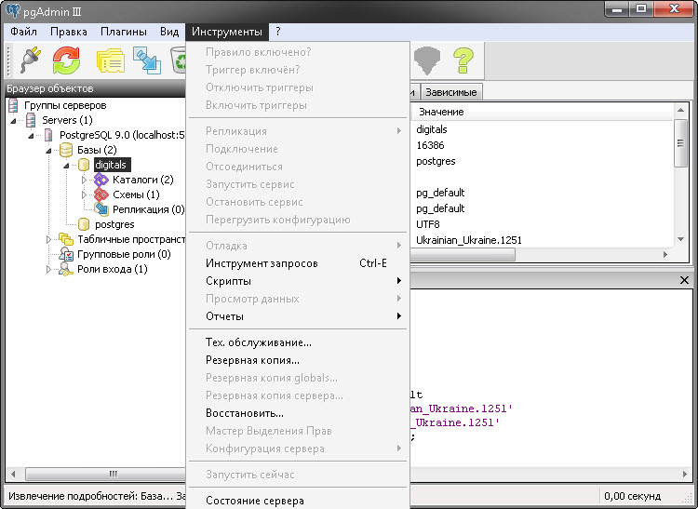Click properties pane scroll up arrow
Viewport: 698px width, 509px height.
coord(680,110)
